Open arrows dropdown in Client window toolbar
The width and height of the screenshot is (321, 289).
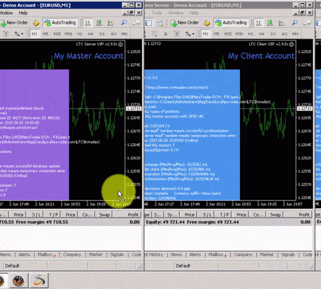pyautogui.click(x=189, y=34)
